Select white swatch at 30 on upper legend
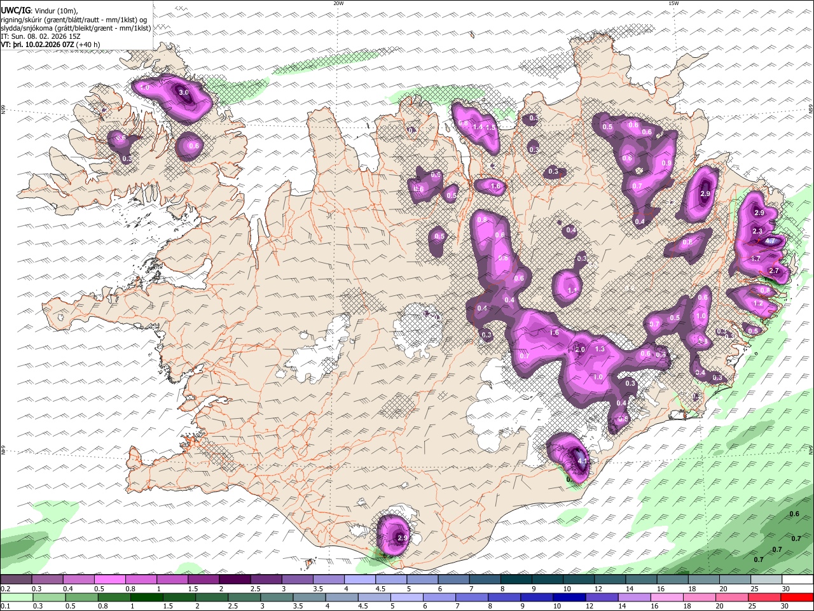This screenshot has height=611, width=814. [797, 580]
